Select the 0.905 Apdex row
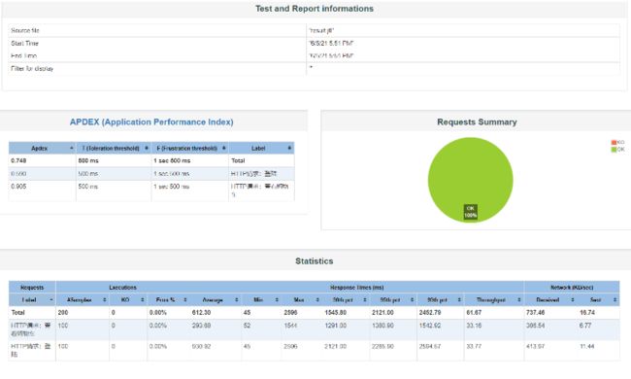The image size is (631, 379). (x=151, y=190)
